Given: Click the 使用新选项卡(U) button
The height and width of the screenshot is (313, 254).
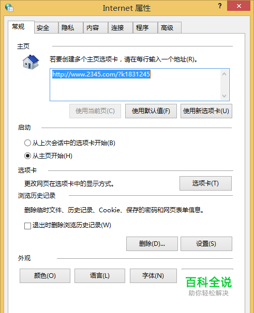Looking at the screenshot, I should point(206,111).
